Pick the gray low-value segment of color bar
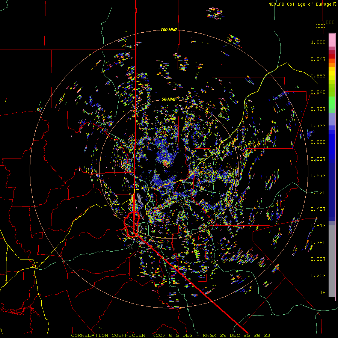This screenshot has height=338, width=338. (332, 261)
